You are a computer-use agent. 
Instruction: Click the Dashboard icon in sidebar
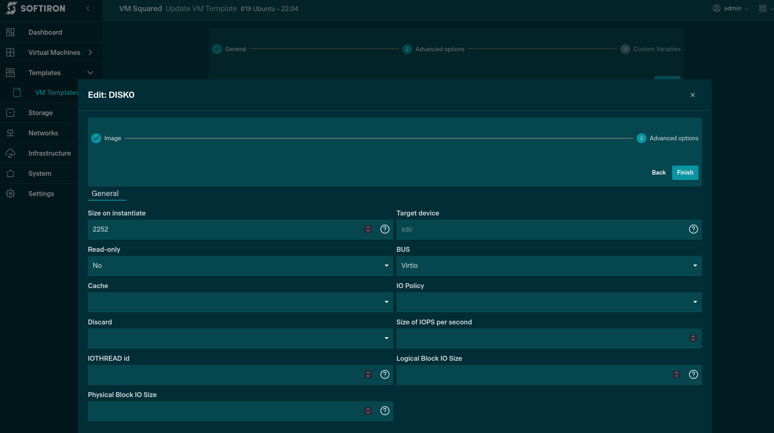coord(10,32)
